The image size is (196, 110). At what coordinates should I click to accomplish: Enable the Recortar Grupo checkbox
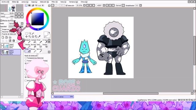click(x=1, y=32)
